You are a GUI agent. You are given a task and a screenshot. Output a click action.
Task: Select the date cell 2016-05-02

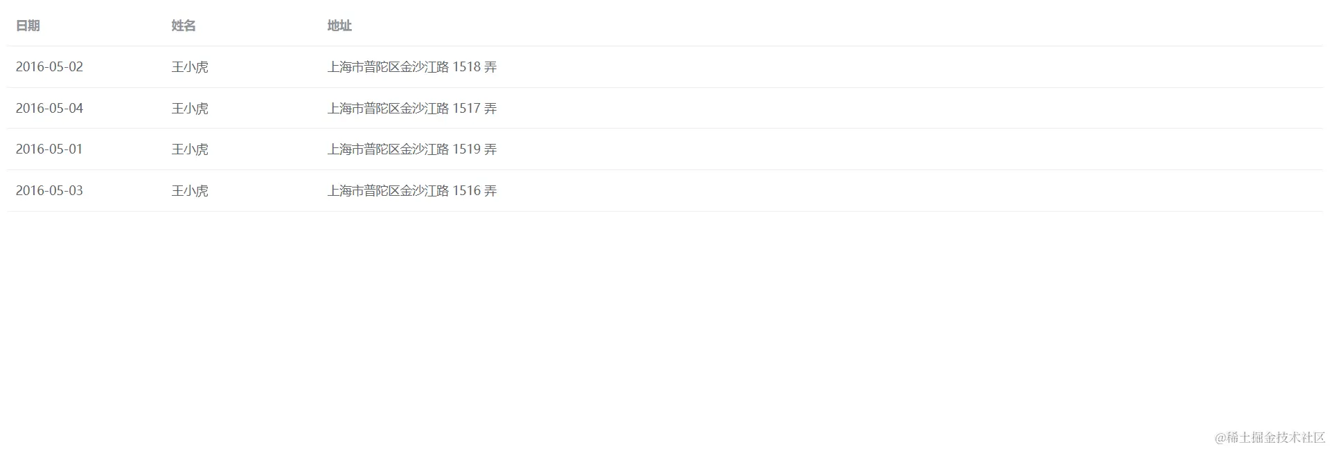[49, 67]
